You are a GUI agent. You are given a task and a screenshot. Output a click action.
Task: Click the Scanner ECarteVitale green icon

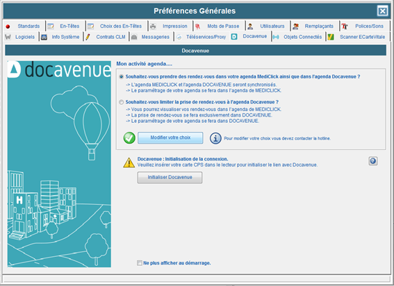click(331, 37)
